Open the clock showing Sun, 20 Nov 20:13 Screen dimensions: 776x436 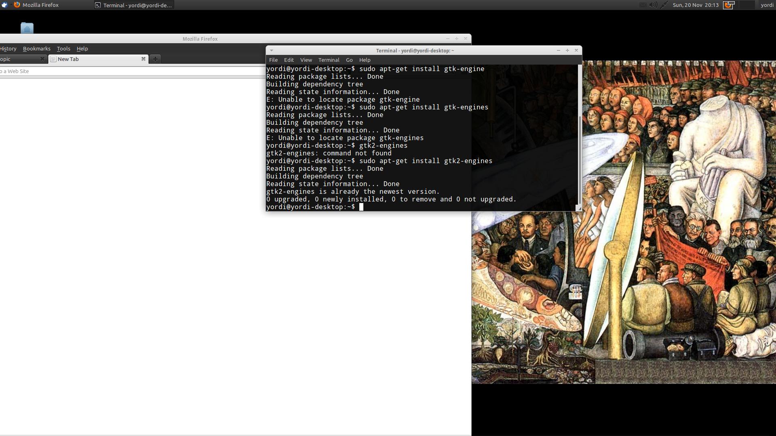[x=696, y=5]
